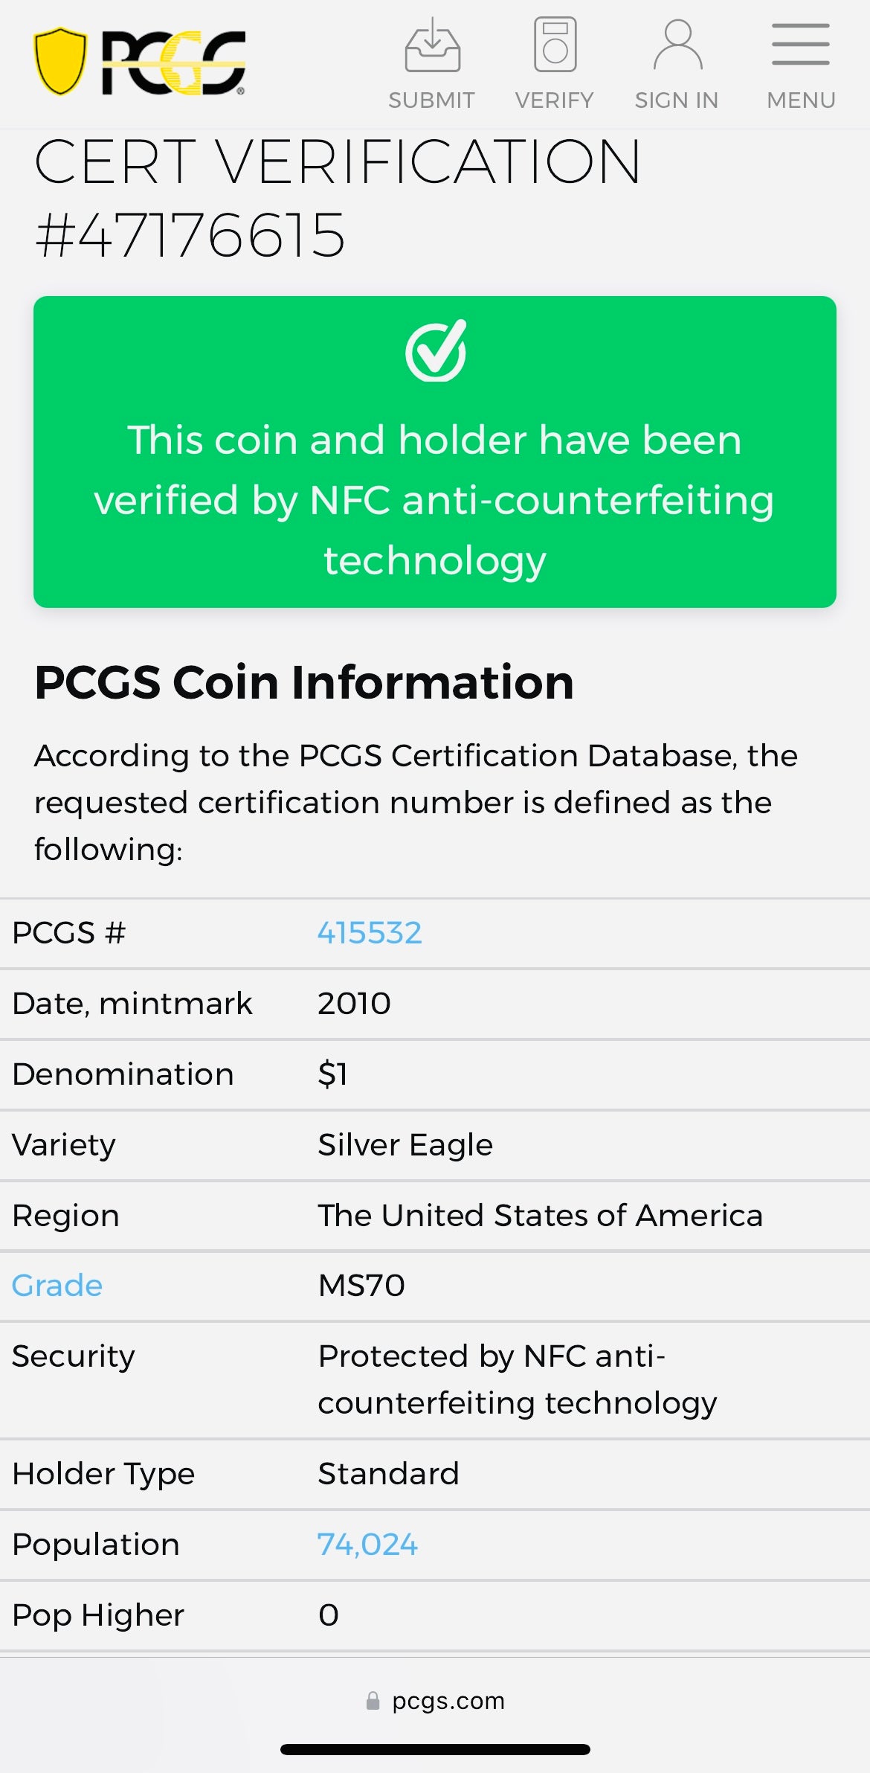Open PCGS number 415532 link
The height and width of the screenshot is (1773, 870).
369,932
